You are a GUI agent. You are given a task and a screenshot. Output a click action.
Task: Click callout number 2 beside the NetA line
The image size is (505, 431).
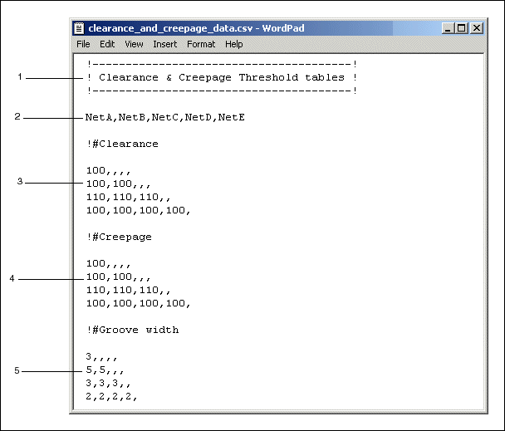(x=17, y=117)
